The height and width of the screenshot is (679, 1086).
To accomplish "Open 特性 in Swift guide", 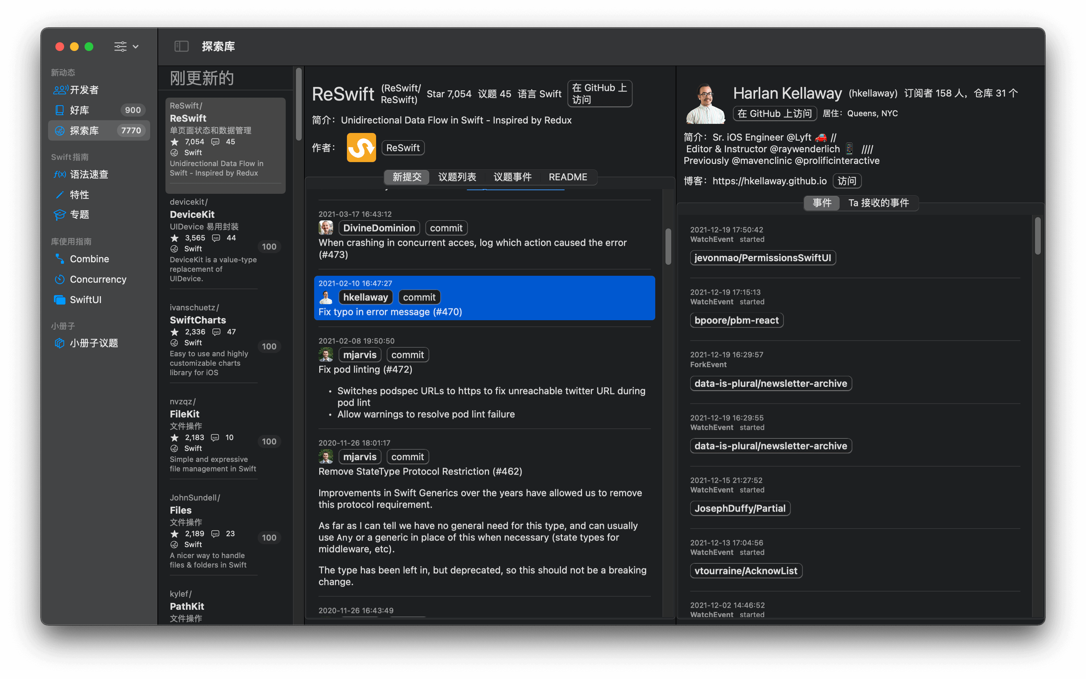I will pos(99,195).
